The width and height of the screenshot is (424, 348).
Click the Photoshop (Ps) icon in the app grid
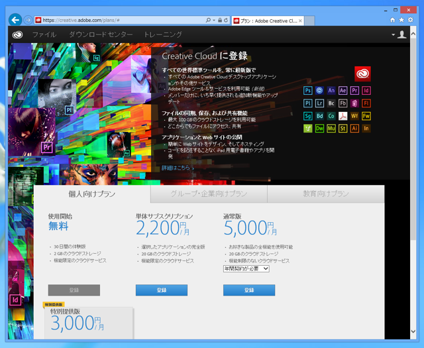tap(307, 90)
